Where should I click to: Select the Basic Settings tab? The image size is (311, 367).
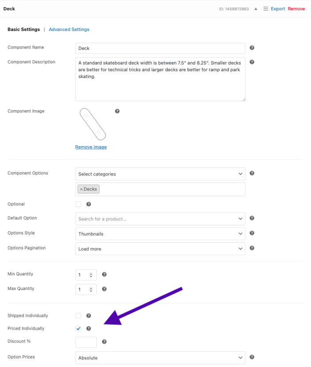(x=23, y=30)
